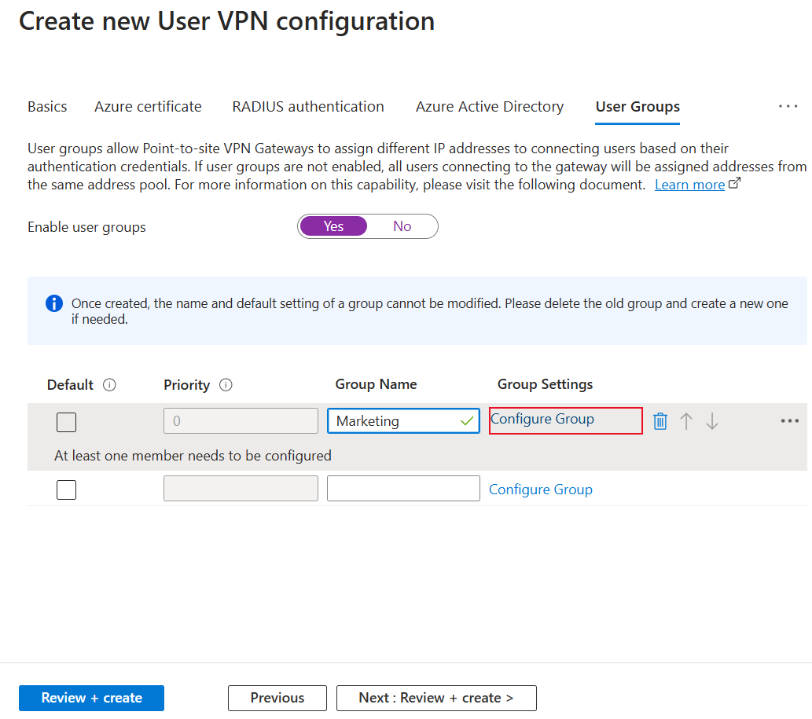Click the external link icon beside Learn more

[735, 184]
